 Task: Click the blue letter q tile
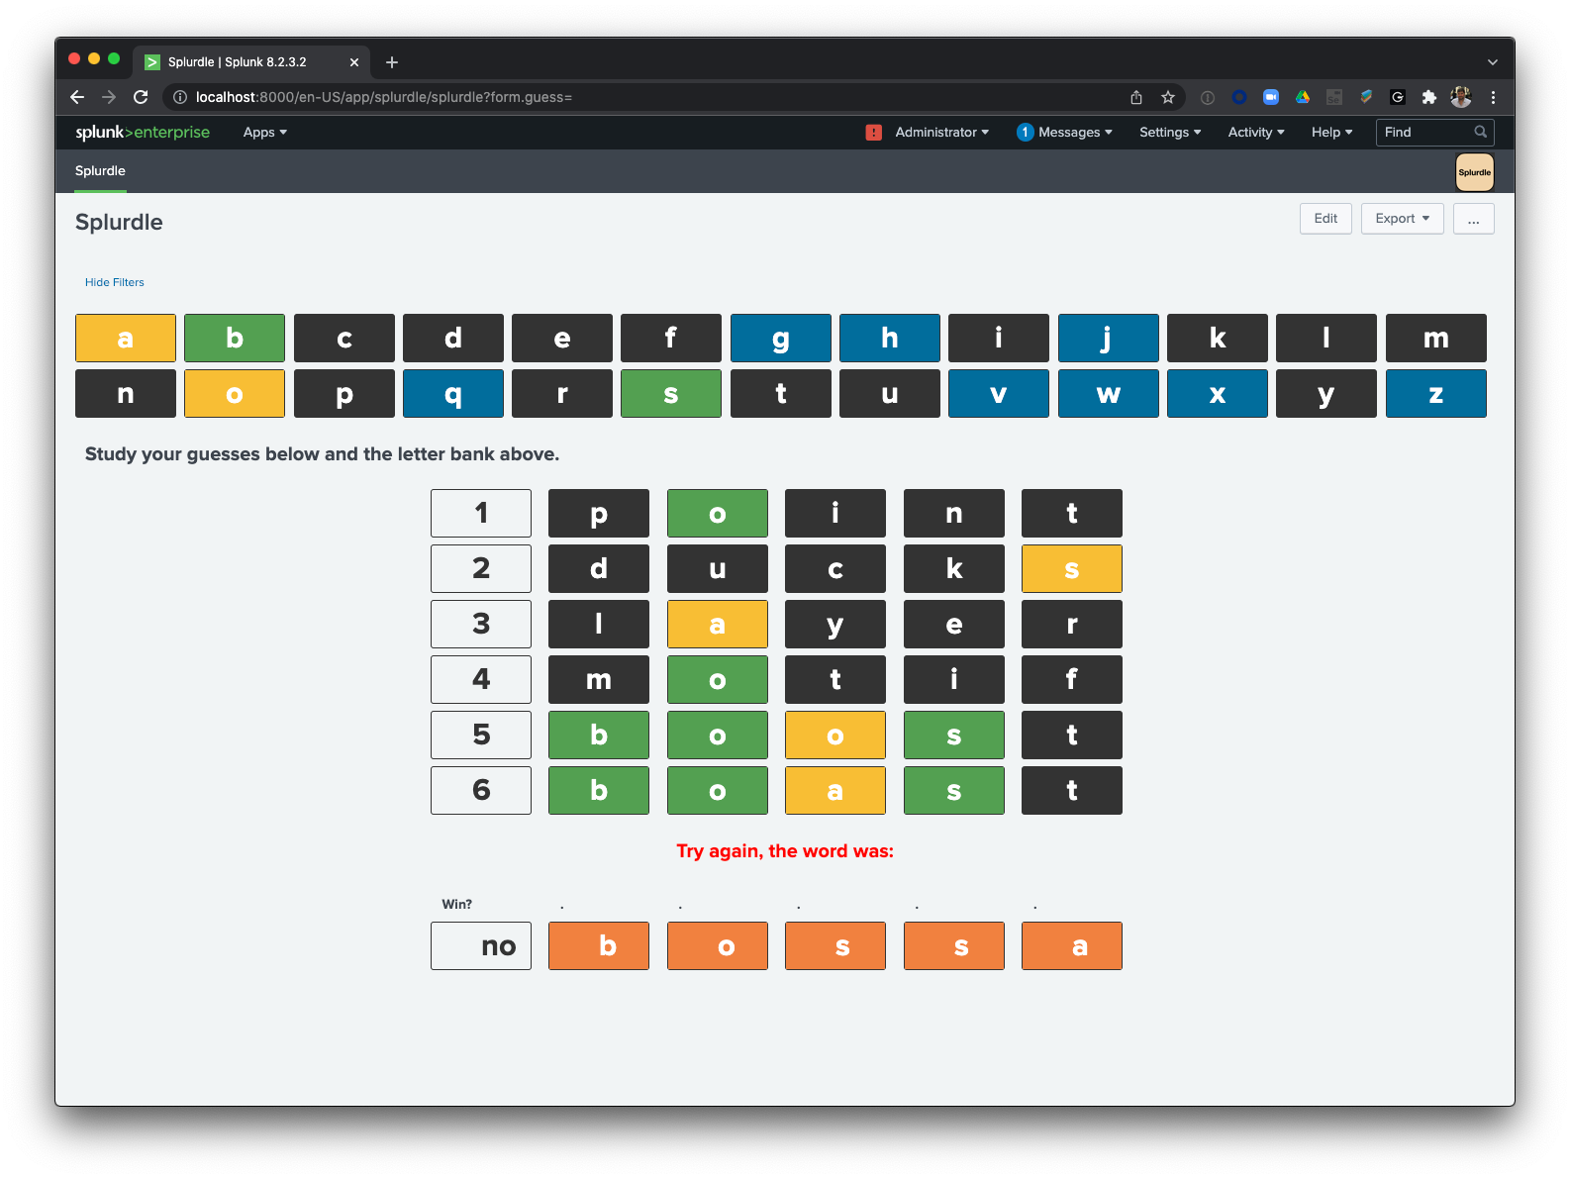(453, 394)
